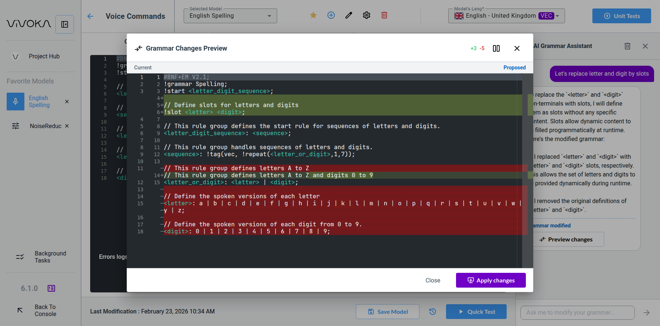Click the Apply changes button
The height and width of the screenshot is (326, 660).
[490, 280]
